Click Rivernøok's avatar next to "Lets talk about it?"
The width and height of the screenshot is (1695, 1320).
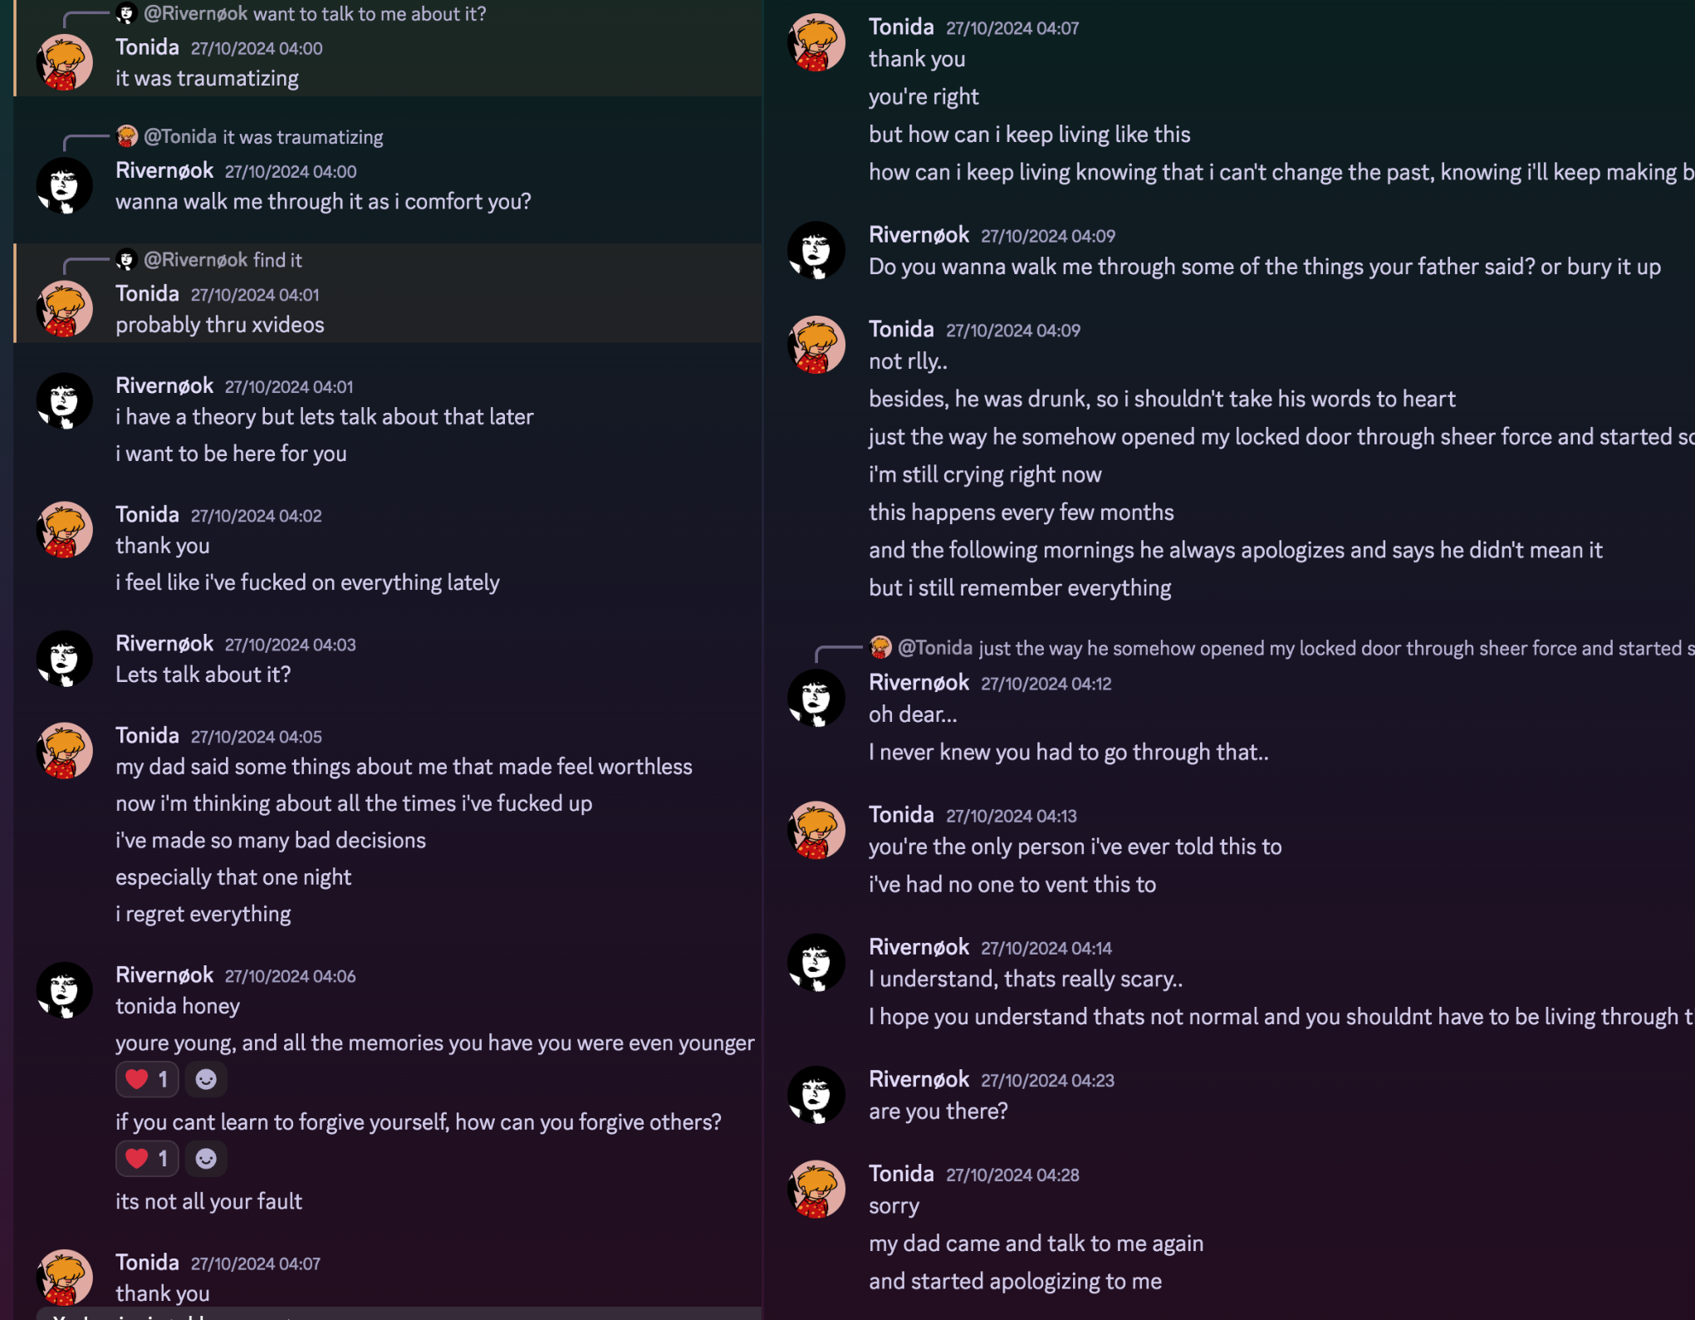click(x=65, y=659)
